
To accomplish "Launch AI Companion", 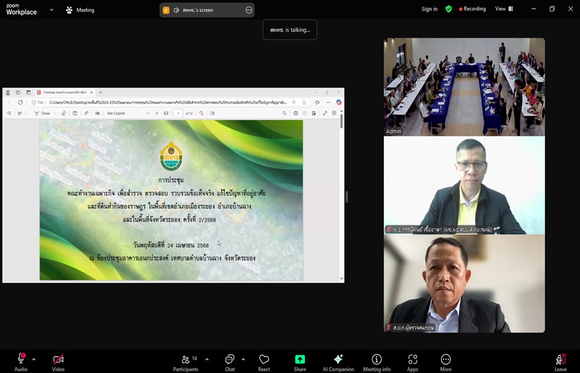I will [x=338, y=363].
